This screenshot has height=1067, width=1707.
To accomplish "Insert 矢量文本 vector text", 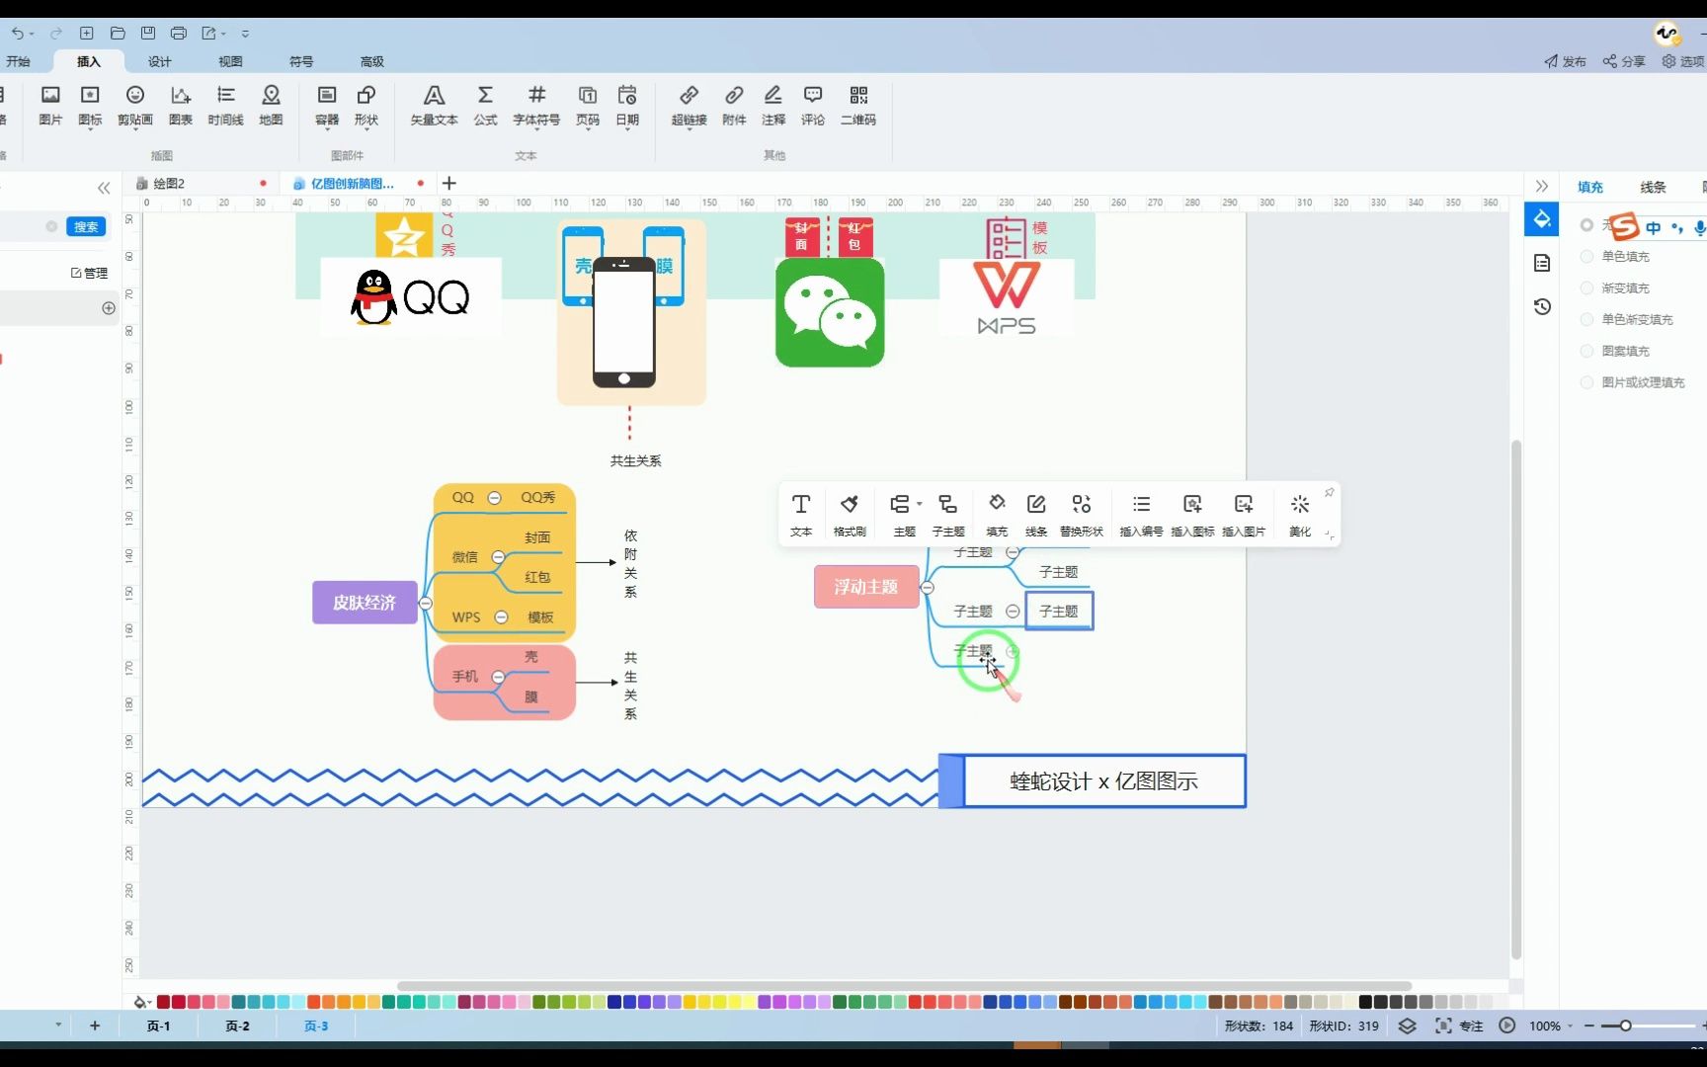I will coord(434,106).
